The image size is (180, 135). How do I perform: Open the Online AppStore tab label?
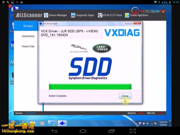pyautogui.click(x=139, y=15)
